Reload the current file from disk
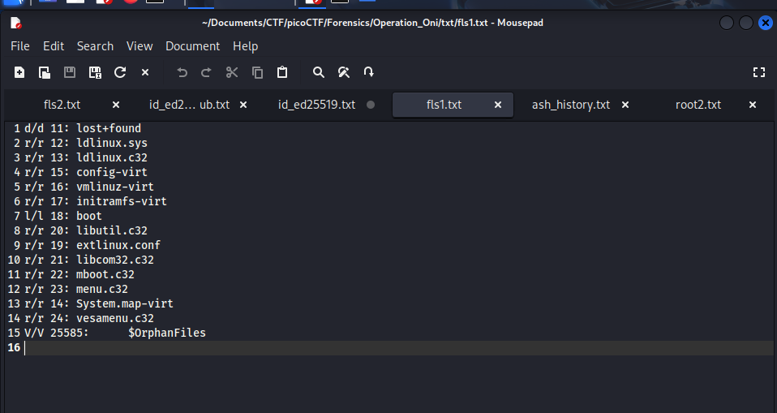This screenshot has width=777, height=413. click(120, 72)
